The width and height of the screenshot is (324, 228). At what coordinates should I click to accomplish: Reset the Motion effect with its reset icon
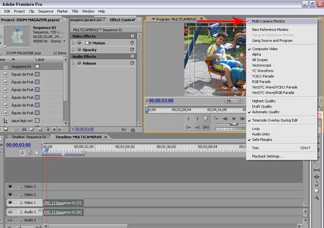click(x=131, y=43)
